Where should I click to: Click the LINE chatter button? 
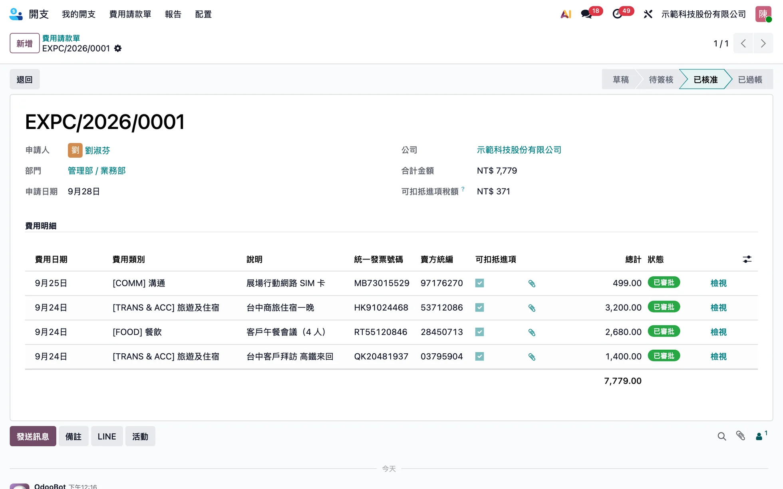coord(107,436)
